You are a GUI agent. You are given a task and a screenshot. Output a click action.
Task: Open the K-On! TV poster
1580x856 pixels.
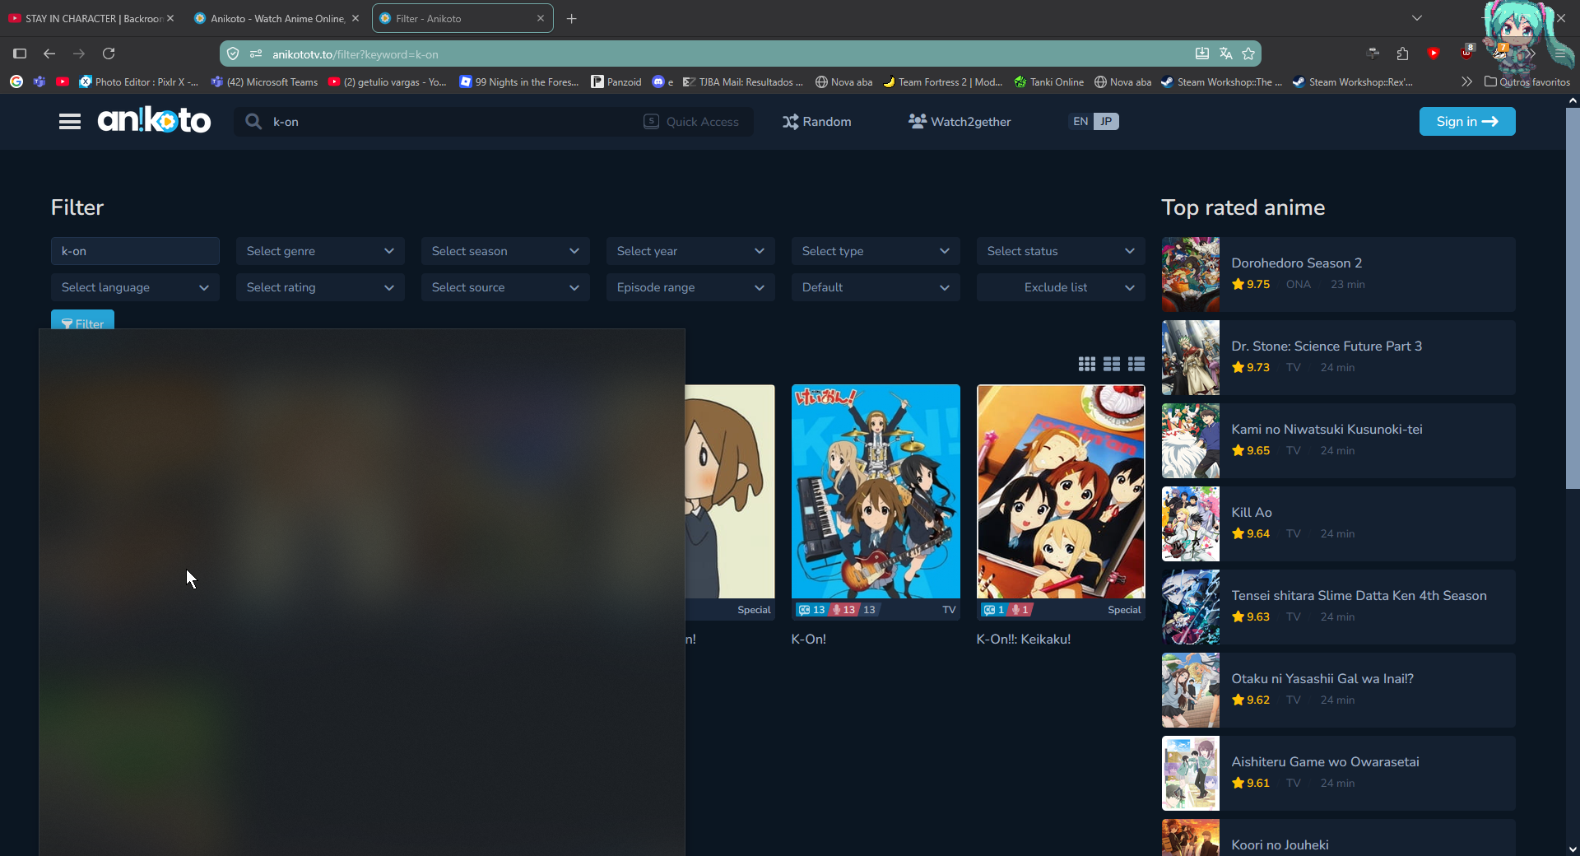pos(876,491)
